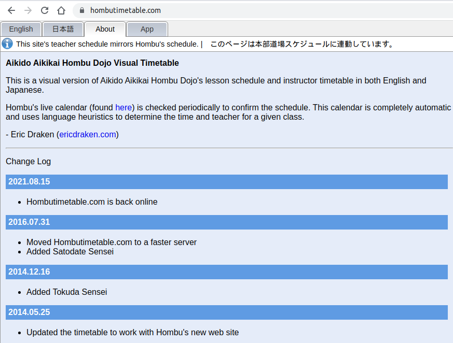Click the 2021.08.15 change log header
This screenshot has width=453, height=343.
(226, 182)
